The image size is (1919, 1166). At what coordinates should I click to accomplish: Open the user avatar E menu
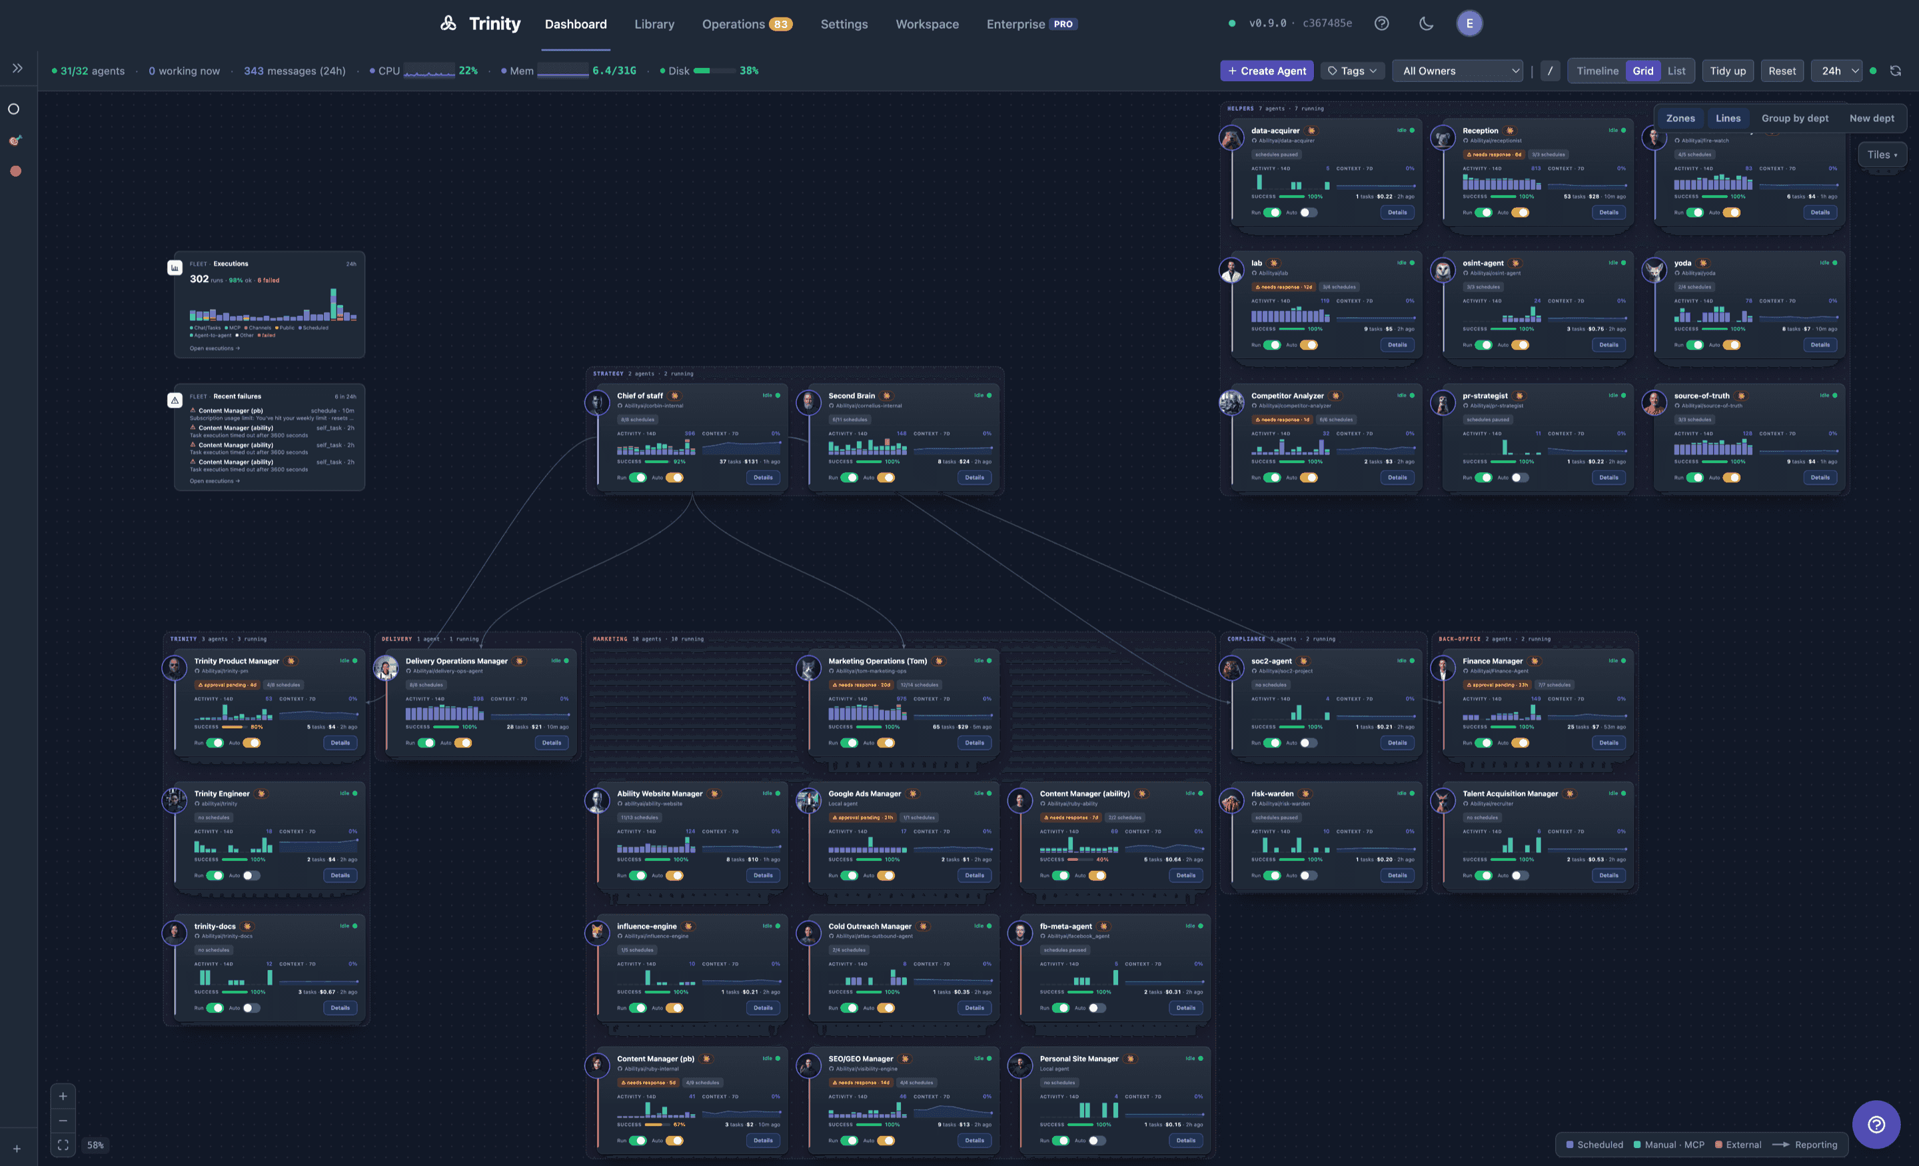[x=1469, y=23]
